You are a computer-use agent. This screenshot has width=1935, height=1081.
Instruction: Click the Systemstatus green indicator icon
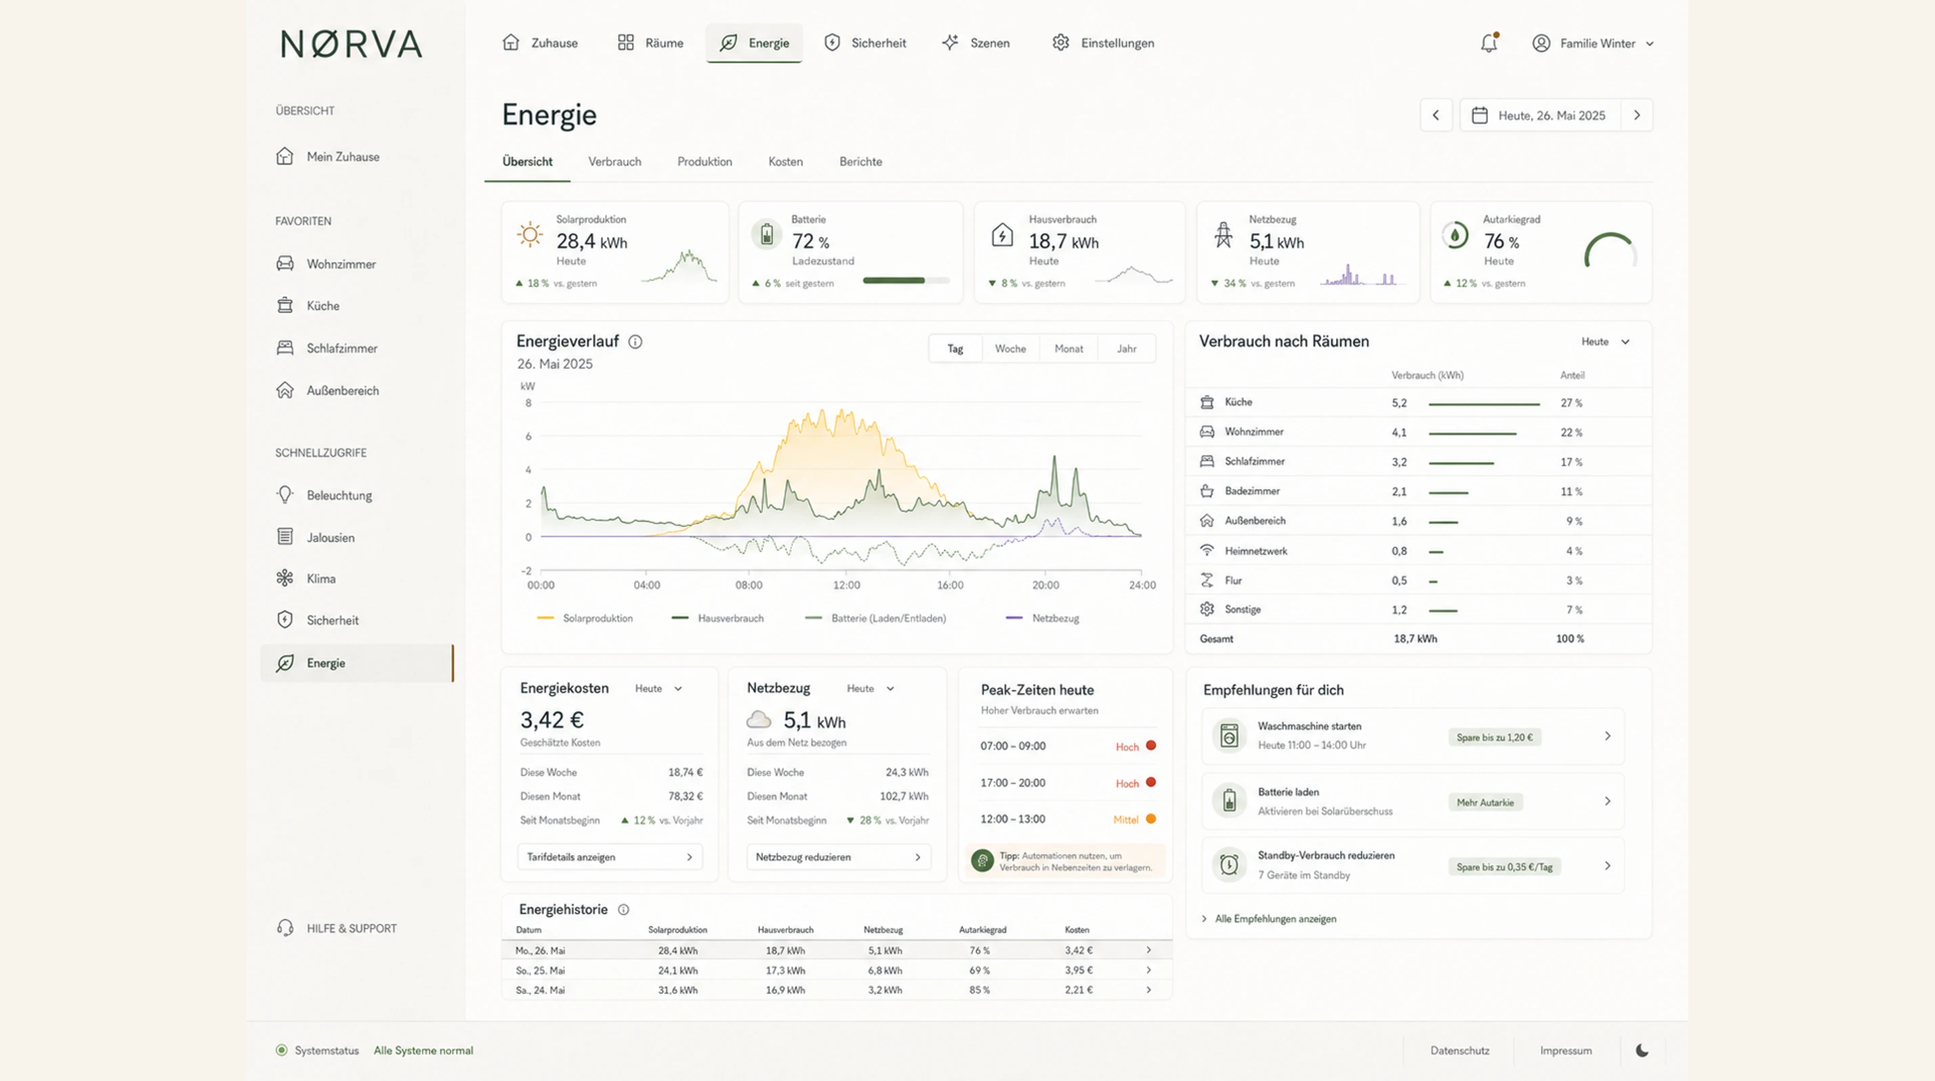click(x=281, y=1051)
